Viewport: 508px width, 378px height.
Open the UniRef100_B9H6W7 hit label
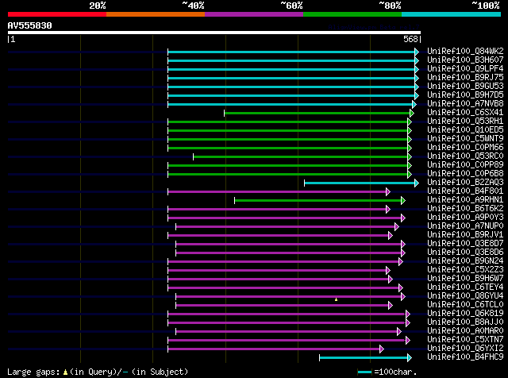465,279
